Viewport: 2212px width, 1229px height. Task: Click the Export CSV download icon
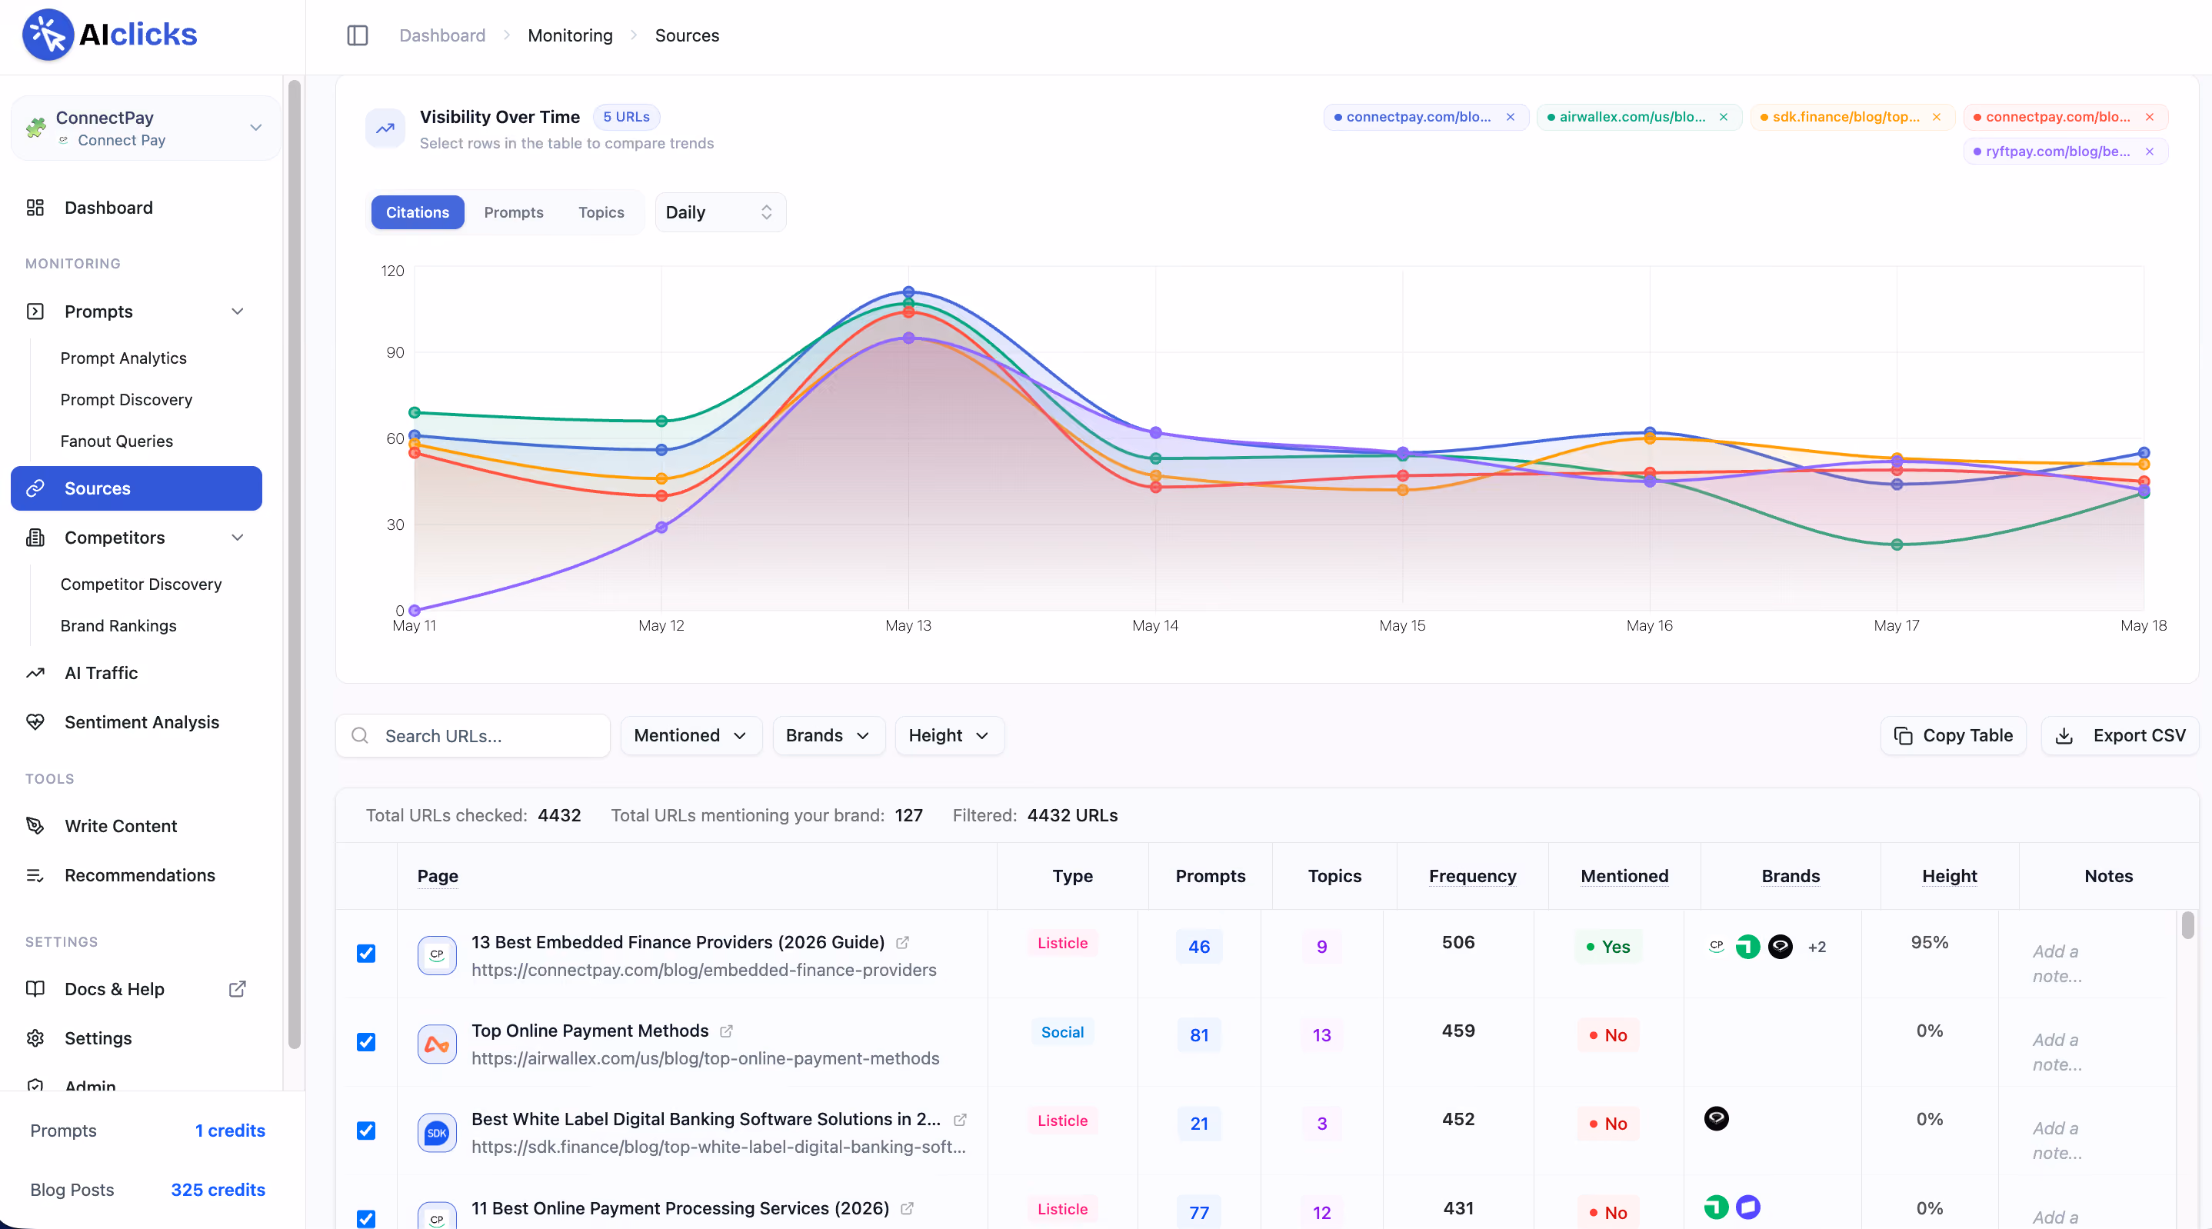pyautogui.click(x=2064, y=736)
